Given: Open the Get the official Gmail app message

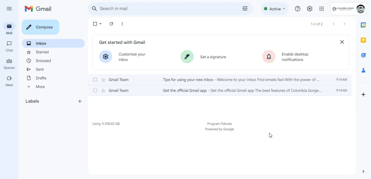Looking at the screenshot, I should coord(220,91).
